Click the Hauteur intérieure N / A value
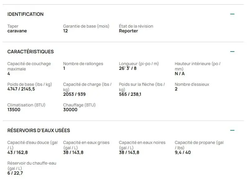 click(x=180, y=73)
